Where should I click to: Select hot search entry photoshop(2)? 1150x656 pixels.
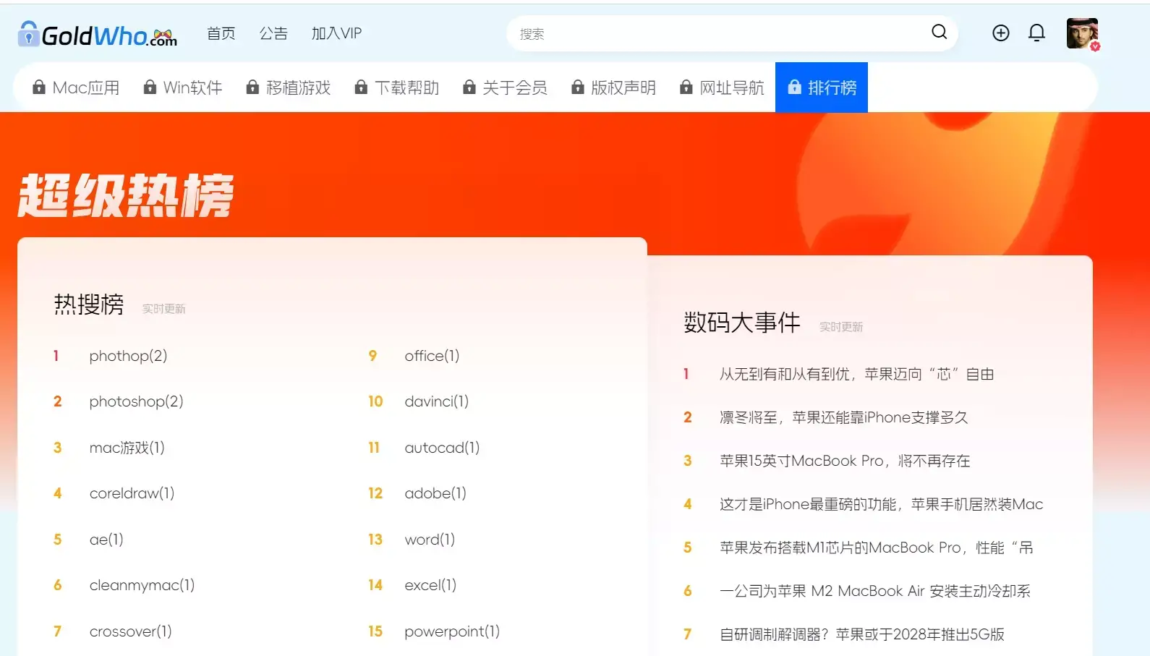(136, 401)
